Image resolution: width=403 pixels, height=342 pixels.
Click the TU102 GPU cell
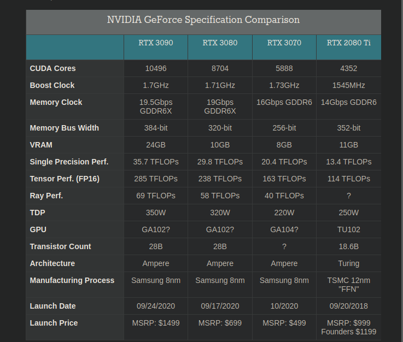pyautogui.click(x=349, y=229)
